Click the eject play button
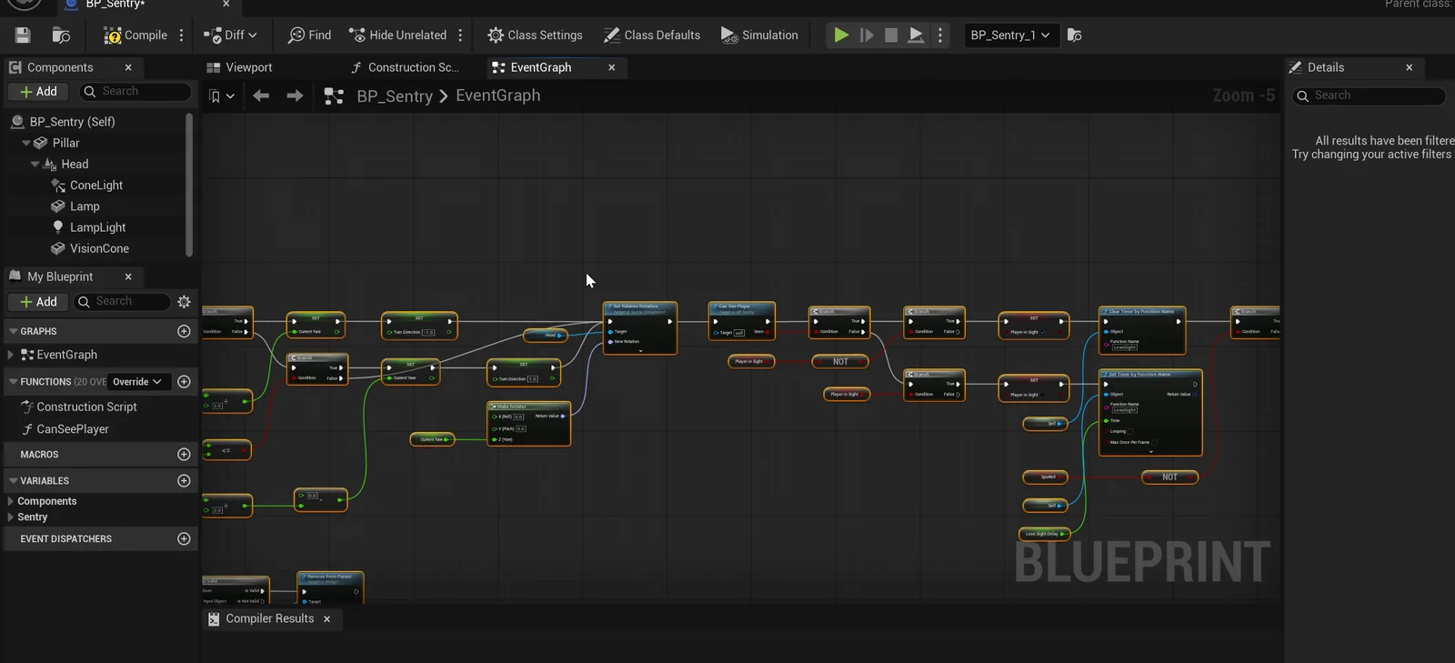The height and width of the screenshot is (663, 1455). point(916,35)
